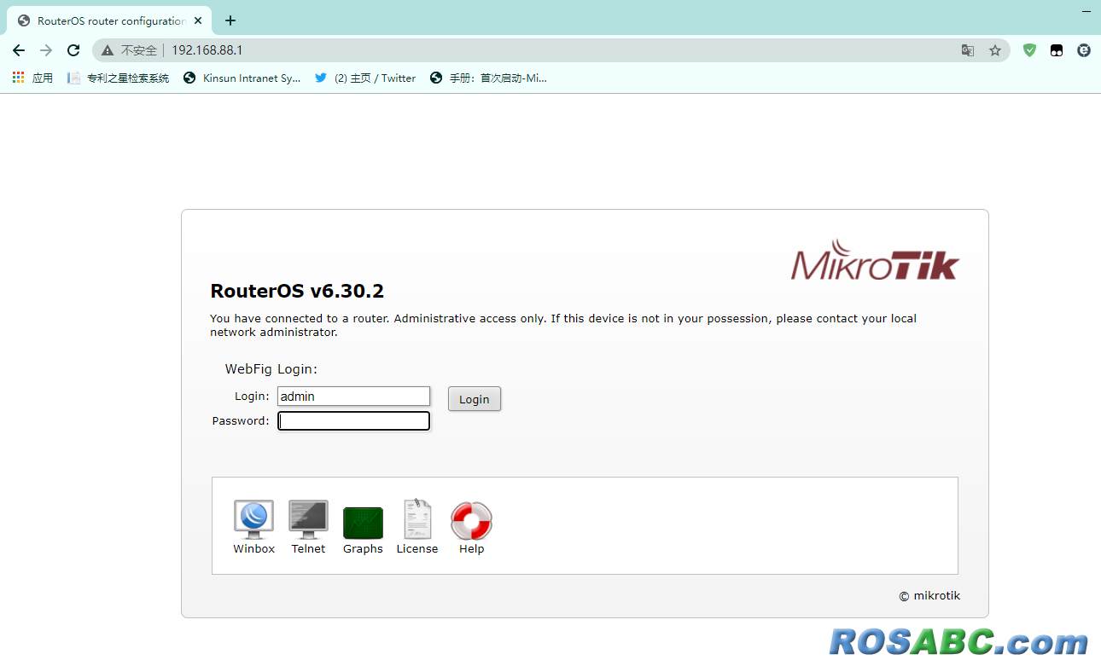
Task: Open the browser profile avatar icon
Action: click(1084, 50)
